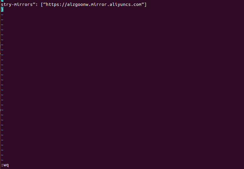This screenshot has width=244, height=169.
Task: Select the "alzgoonw" subdomain in the URL
Action: pyautogui.click(x=78, y=5)
